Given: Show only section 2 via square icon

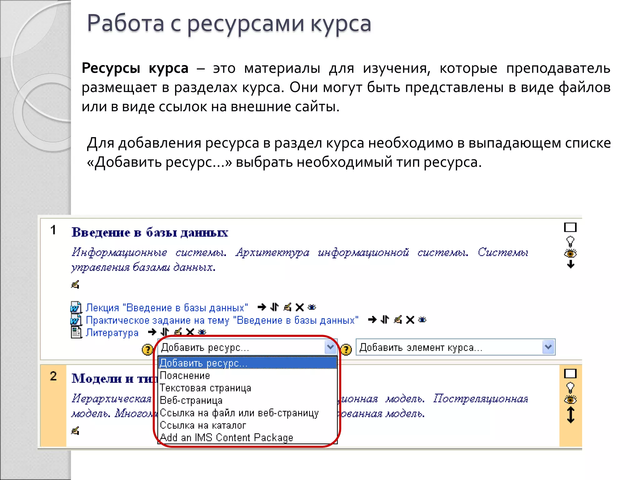Looking at the screenshot, I should 570,374.
